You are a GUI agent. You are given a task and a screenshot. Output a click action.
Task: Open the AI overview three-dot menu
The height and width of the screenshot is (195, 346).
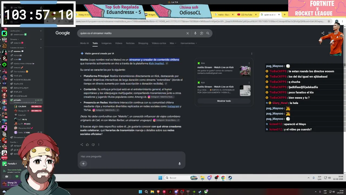[252, 54]
